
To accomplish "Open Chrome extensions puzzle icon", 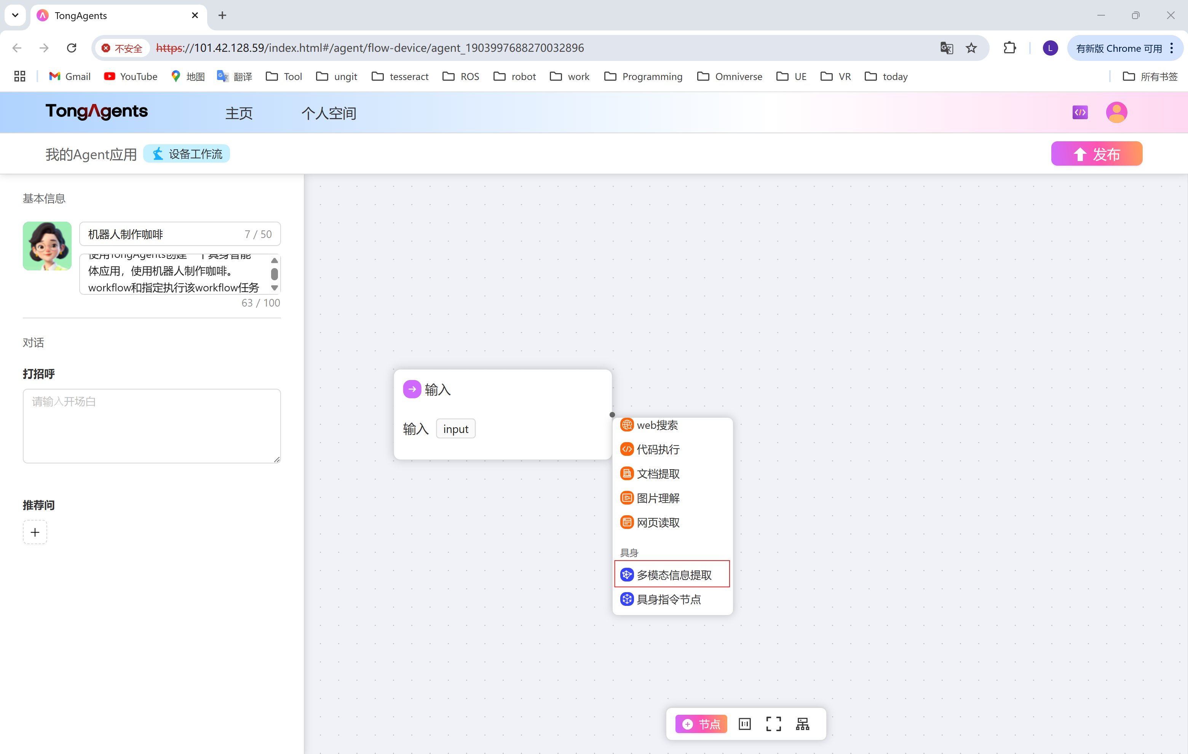I will 1009,48.
